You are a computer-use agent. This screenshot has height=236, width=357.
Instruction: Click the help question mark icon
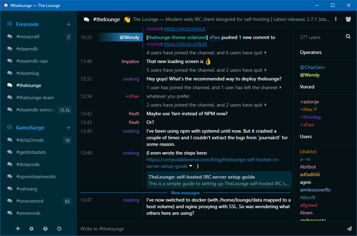coord(45,229)
